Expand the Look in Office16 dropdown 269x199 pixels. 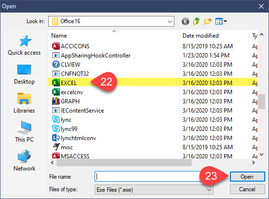170,21
